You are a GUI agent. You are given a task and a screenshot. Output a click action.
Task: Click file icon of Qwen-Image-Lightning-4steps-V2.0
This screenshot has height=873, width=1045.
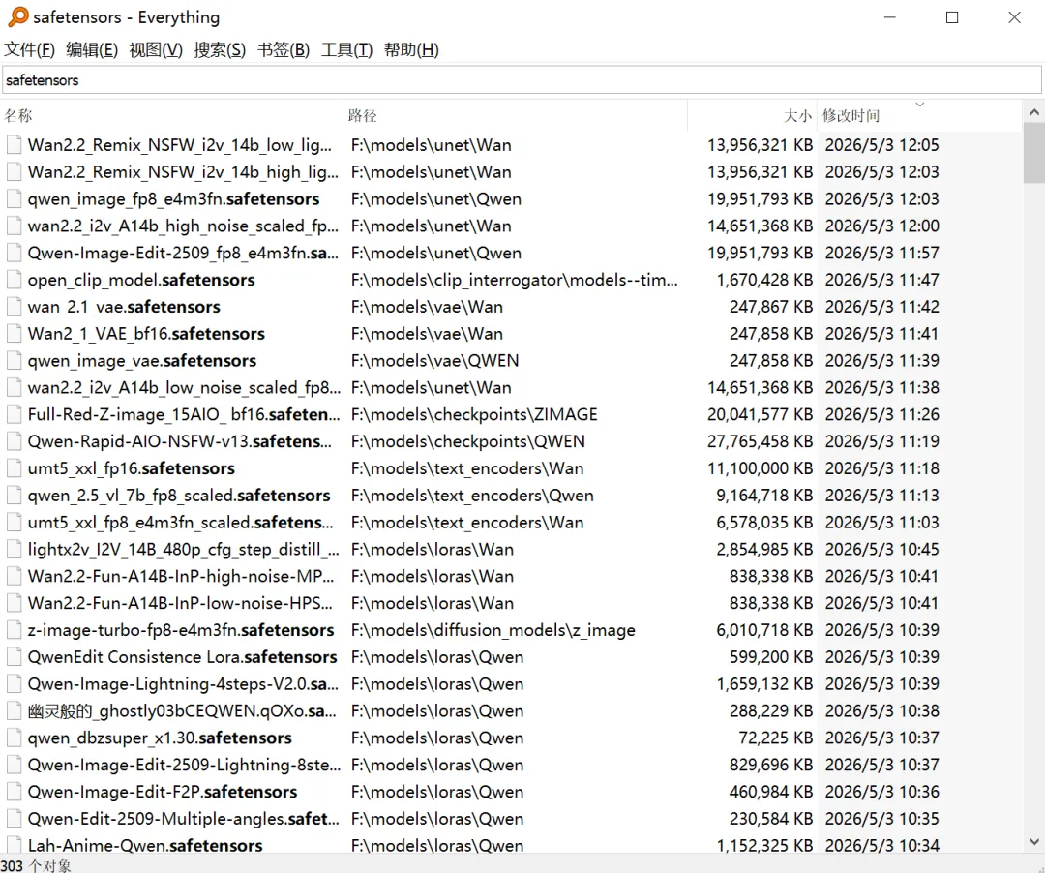tap(14, 683)
